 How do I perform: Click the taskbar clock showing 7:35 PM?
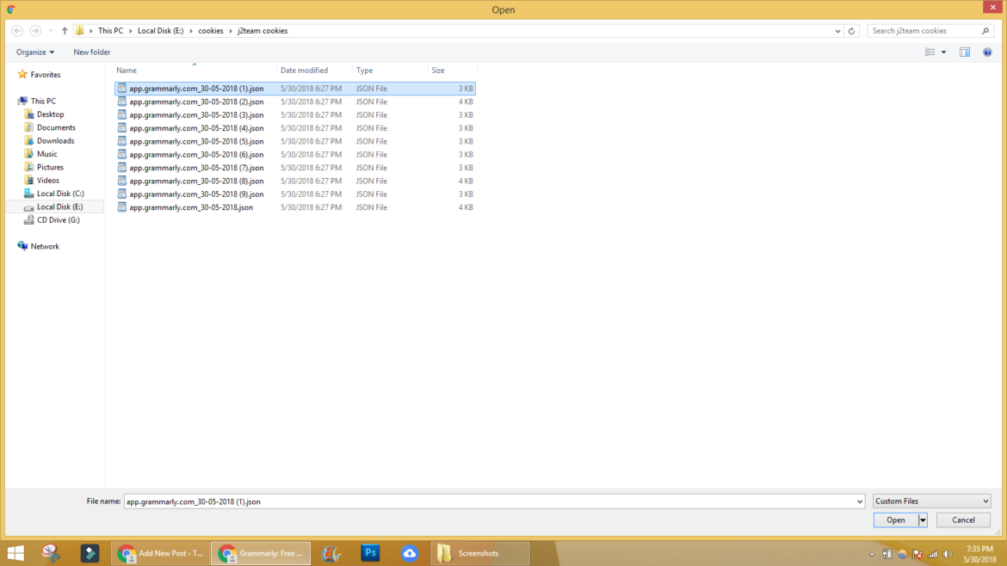coord(979,554)
